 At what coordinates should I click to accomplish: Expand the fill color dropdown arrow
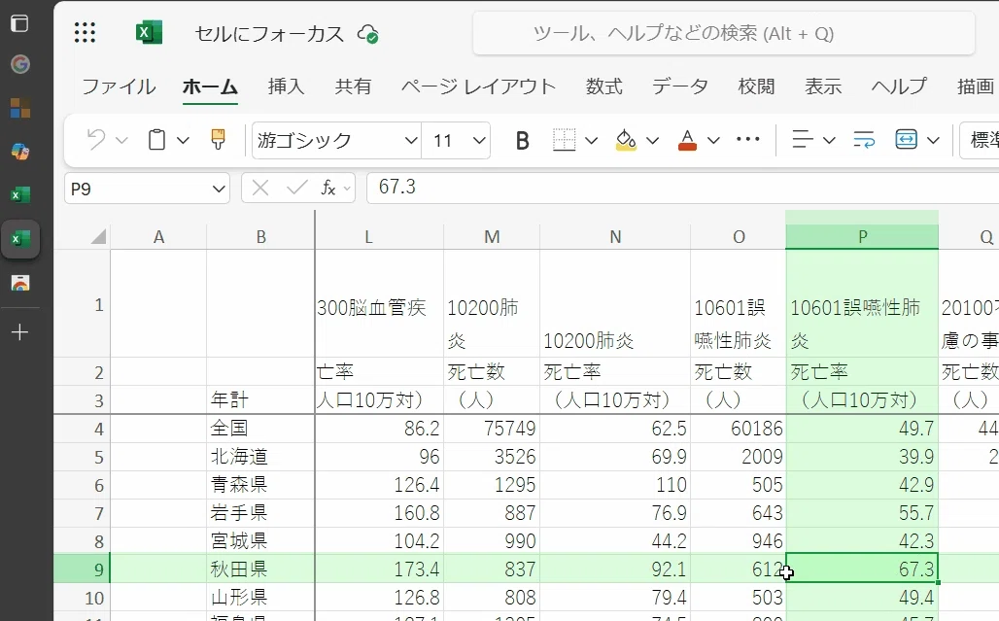[x=652, y=140]
